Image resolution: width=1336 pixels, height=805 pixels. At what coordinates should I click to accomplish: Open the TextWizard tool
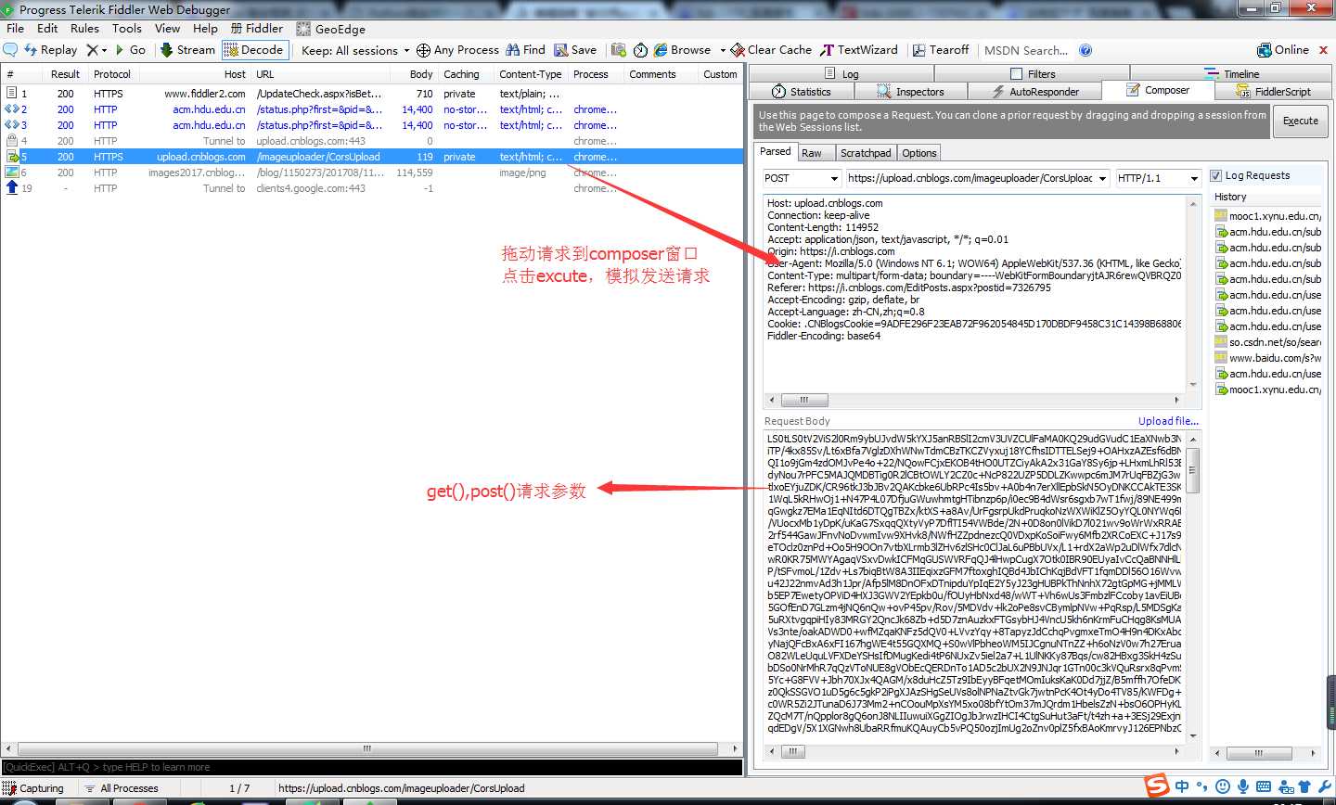(859, 50)
